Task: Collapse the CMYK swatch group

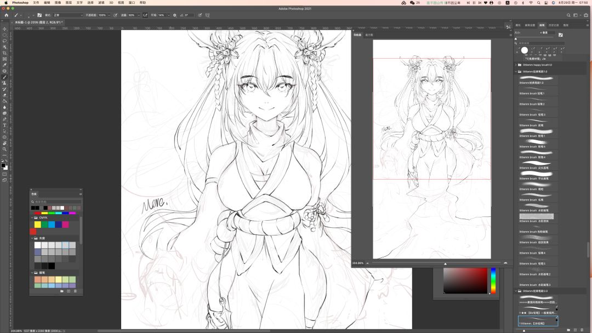Action: coord(32,217)
